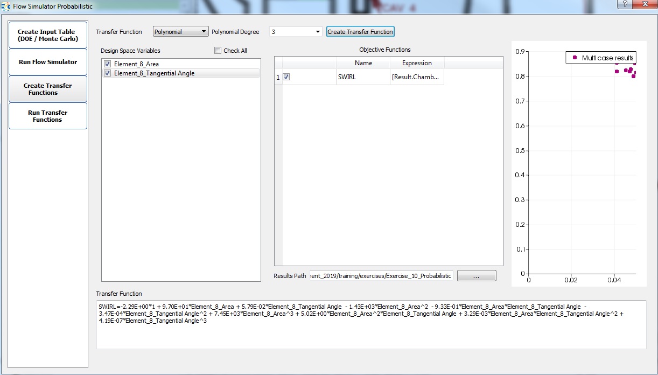The height and width of the screenshot is (375, 658).
Task: Click into the Results Path text field
Action: [381, 276]
